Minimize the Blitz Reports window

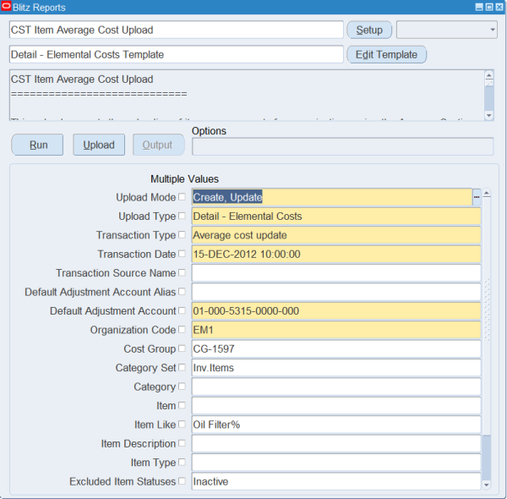point(479,7)
